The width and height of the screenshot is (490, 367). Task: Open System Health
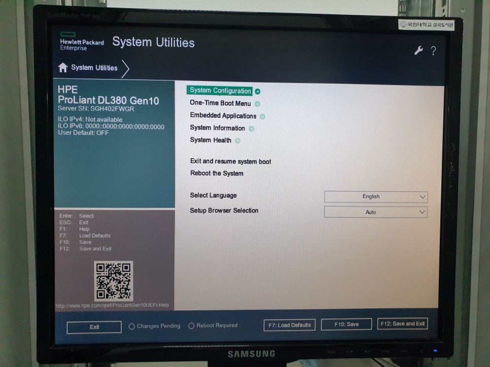(x=211, y=140)
